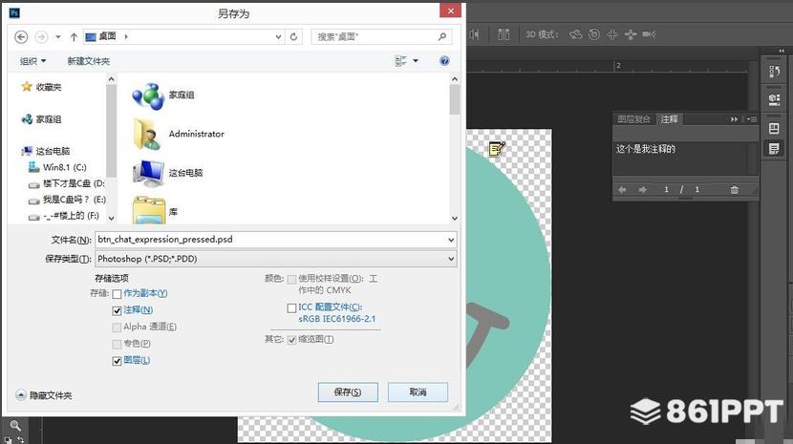Click the search magnifier icon
This screenshot has width=793, height=444.
(x=442, y=36)
